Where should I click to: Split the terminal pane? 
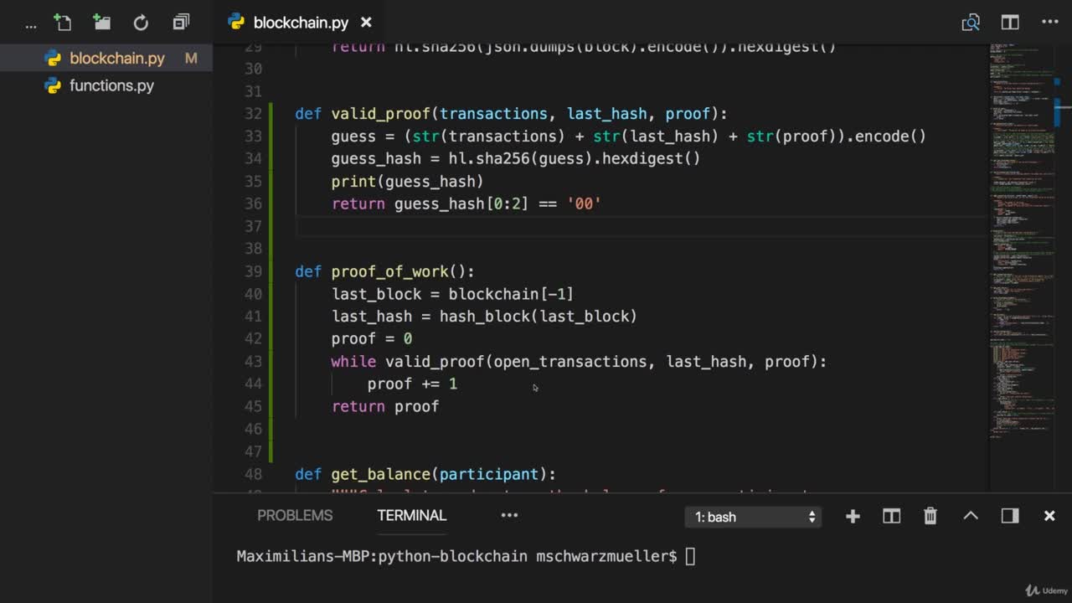891,516
